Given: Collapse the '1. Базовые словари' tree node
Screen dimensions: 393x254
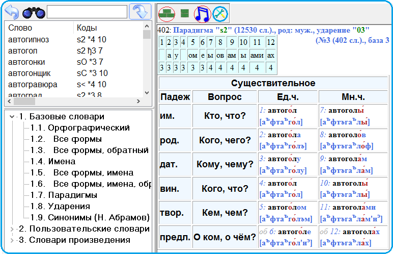Looking at the screenshot, I should point(12,117).
